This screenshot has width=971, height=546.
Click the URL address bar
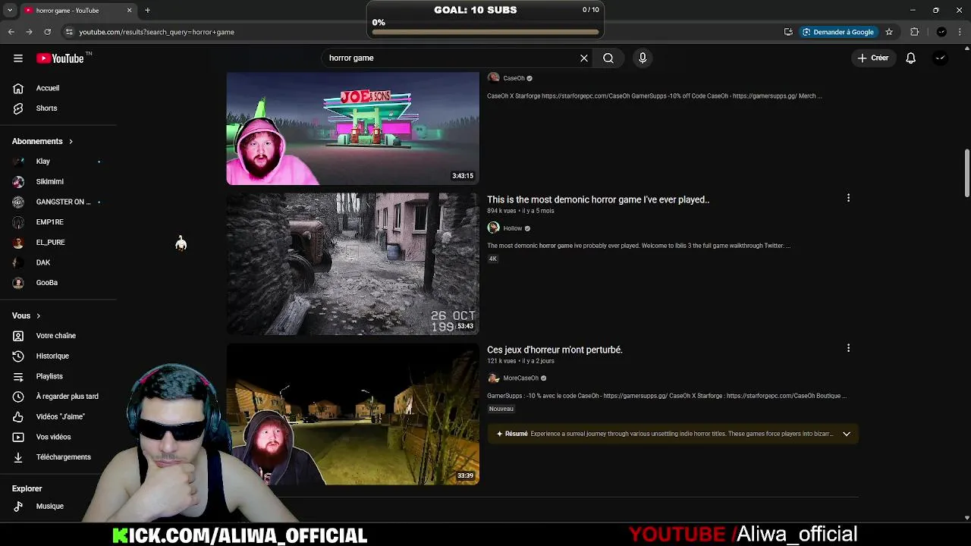click(425, 32)
